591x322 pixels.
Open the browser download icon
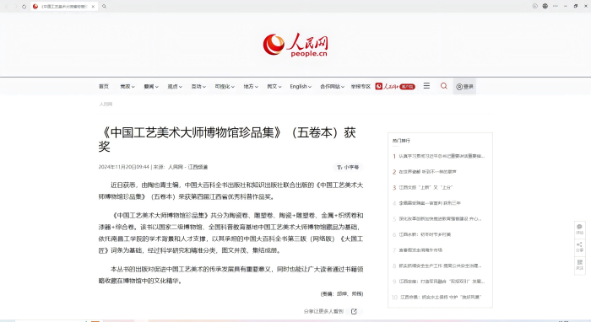(x=534, y=6)
